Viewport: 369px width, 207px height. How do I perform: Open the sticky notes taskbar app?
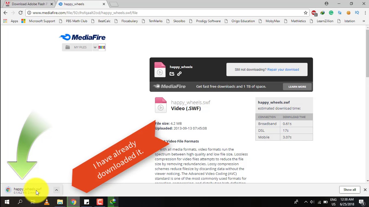(86, 202)
